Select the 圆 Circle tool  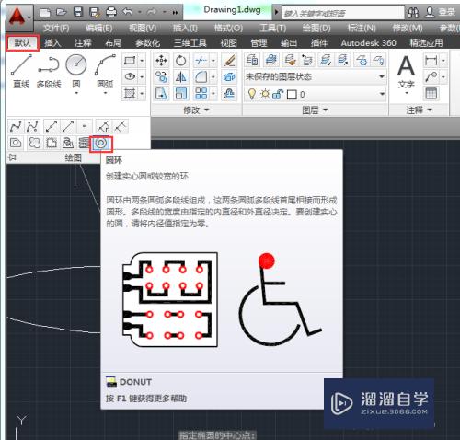pyautogui.click(x=76, y=71)
